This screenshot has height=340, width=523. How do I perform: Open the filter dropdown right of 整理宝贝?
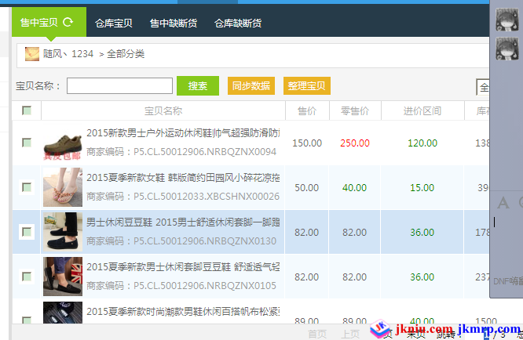coord(482,87)
